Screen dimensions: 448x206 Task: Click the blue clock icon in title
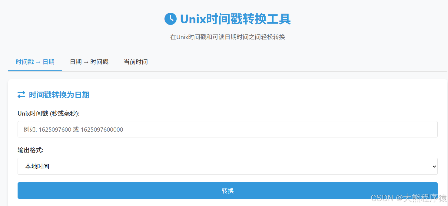pos(170,19)
